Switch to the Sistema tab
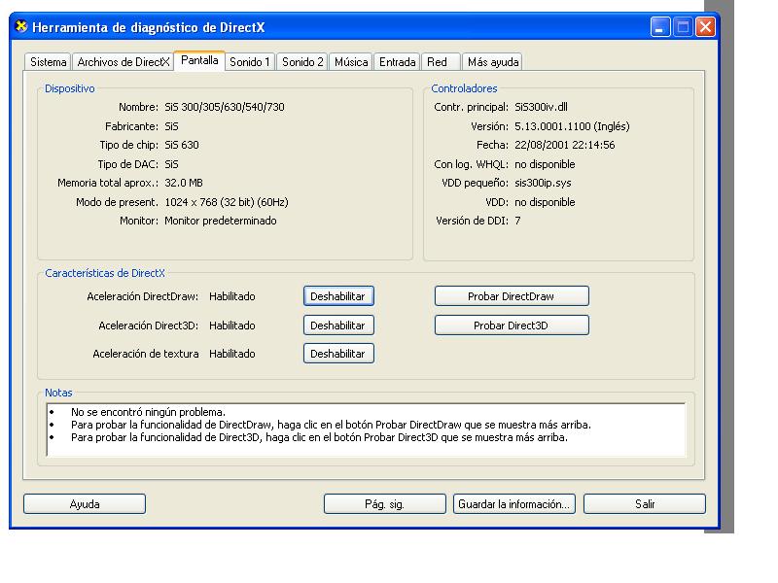Viewport: 778px width, 583px height. click(48, 62)
